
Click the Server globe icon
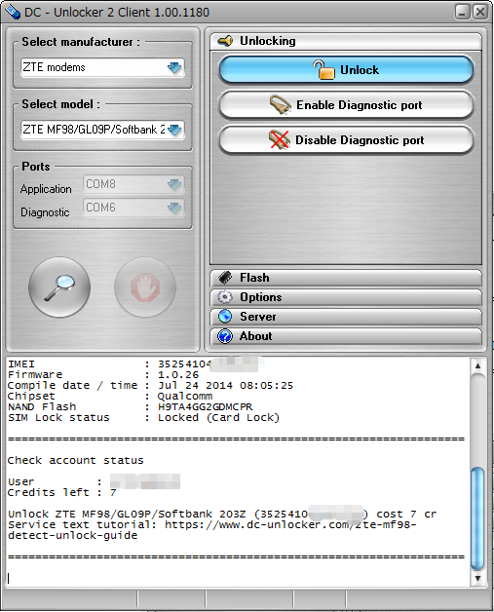[225, 317]
